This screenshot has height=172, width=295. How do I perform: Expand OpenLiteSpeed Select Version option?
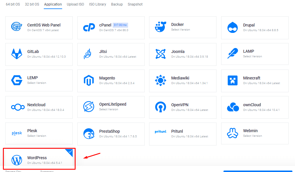[109, 109]
